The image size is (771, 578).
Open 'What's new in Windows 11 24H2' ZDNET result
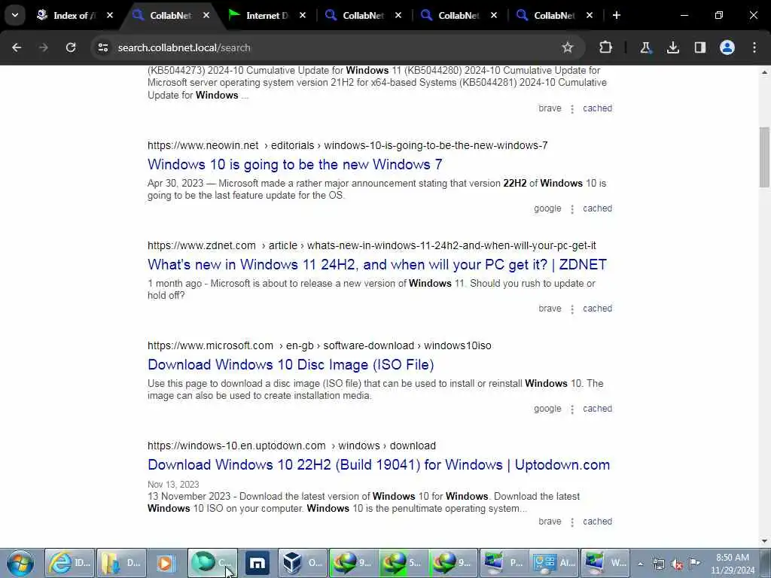[377, 264]
